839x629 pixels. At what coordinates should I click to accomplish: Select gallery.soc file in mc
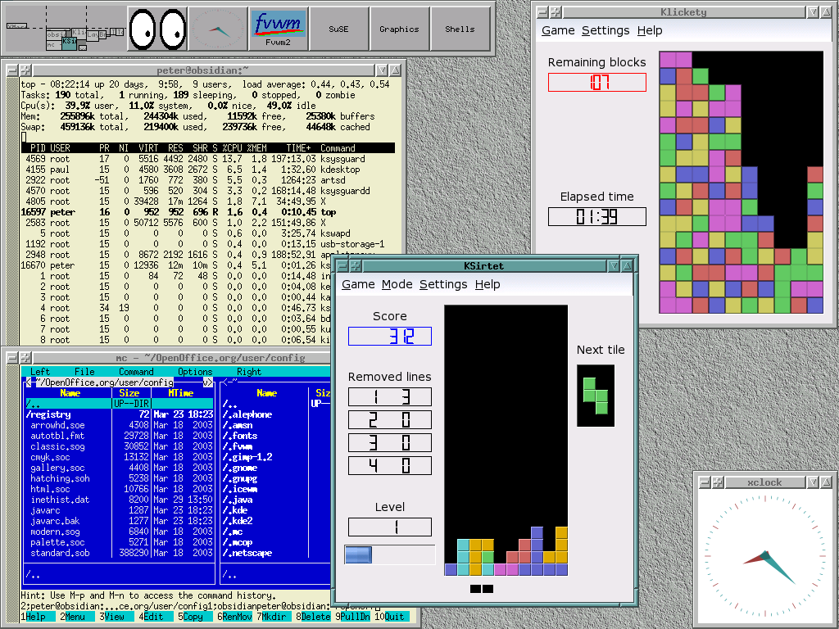coord(120,468)
